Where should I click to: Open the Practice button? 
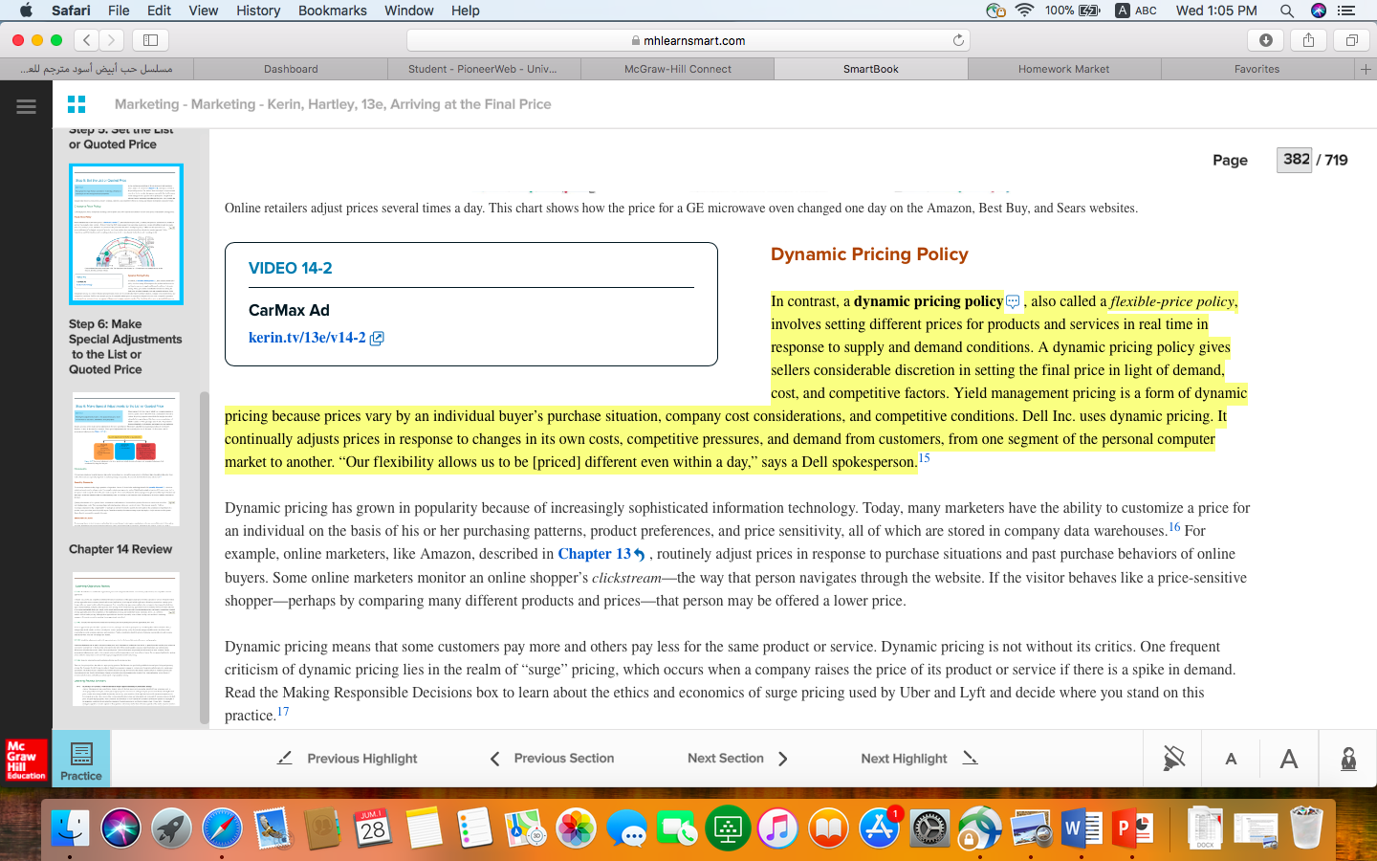(81, 760)
